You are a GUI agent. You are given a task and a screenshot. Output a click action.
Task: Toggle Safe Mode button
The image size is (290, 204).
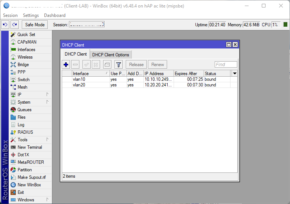tap(35, 25)
